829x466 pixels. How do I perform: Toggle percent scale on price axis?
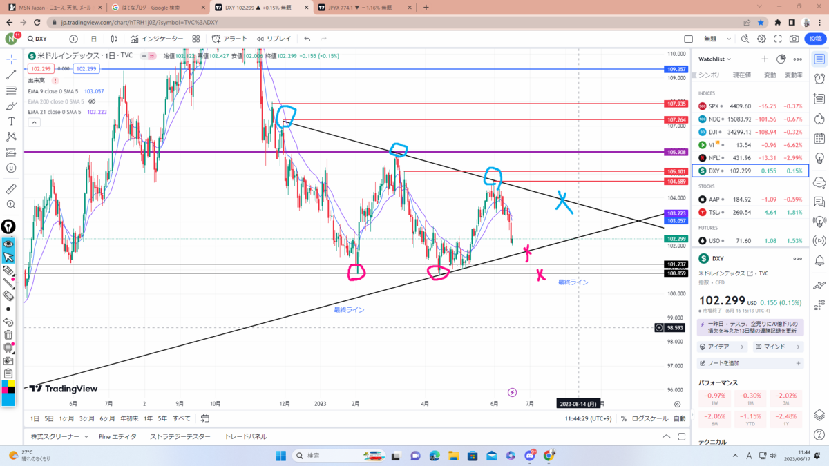pyautogui.click(x=624, y=418)
